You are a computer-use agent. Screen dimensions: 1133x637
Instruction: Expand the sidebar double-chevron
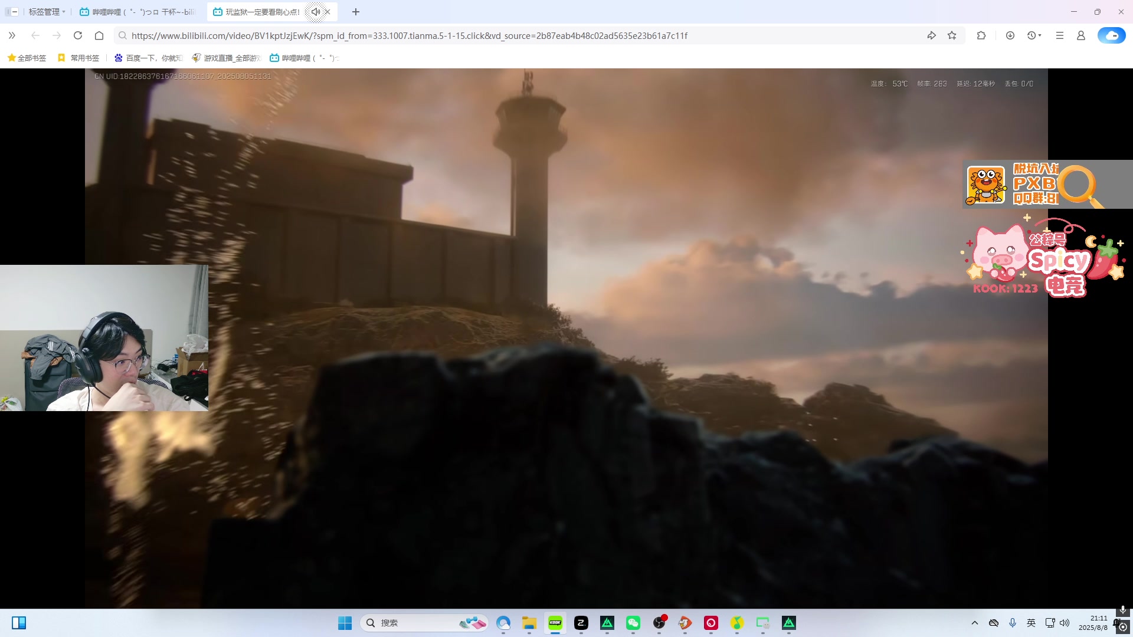click(x=12, y=35)
